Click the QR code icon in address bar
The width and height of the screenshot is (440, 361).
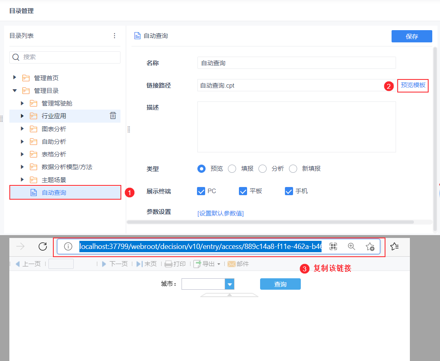click(x=333, y=247)
